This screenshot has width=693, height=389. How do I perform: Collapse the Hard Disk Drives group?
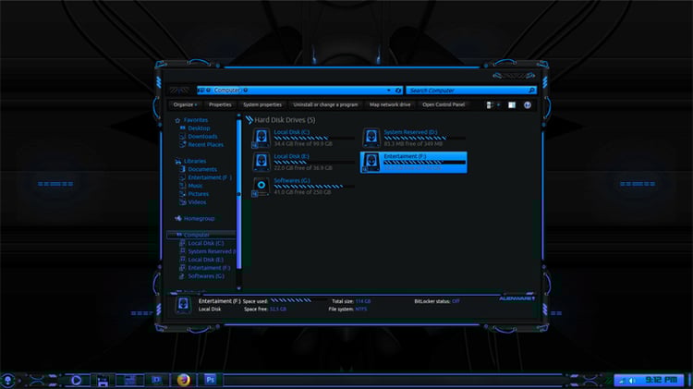249,120
